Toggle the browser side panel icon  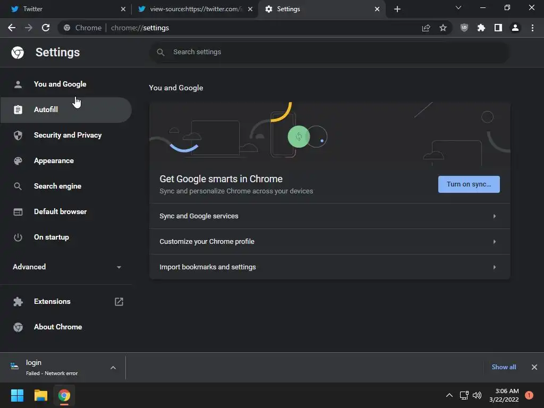pos(498,28)
